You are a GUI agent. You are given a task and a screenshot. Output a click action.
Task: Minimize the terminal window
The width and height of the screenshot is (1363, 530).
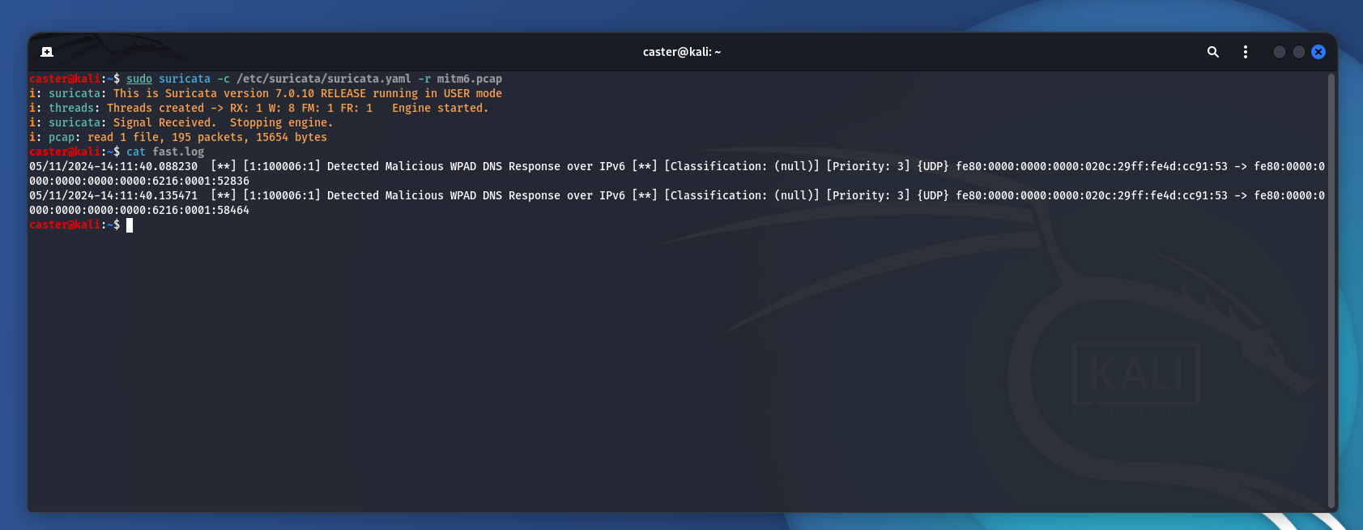click(1280, 52)
